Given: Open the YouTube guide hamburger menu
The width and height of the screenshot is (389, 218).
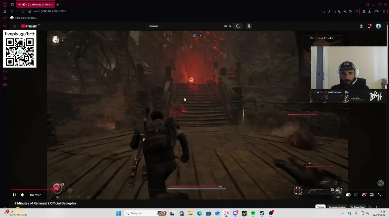Looking at the screenshot, I should [x=15, y=26].
